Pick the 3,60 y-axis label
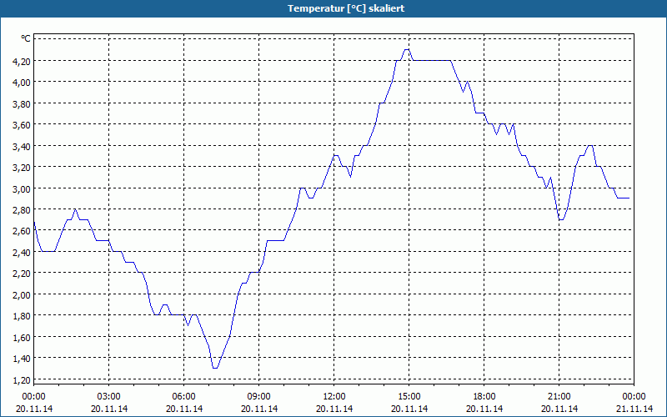This screenshot has width=667, height=417. [x=22, y=124]
